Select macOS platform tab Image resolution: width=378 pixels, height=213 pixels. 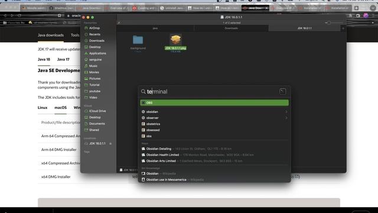(60, 108)
